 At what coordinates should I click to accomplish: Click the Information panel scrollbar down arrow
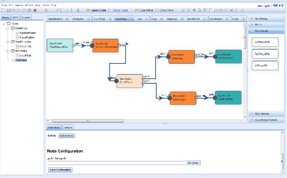pyautogui.click(x=282, y=172)
